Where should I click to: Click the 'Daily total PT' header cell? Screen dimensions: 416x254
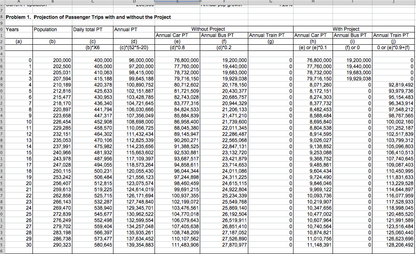92,29
